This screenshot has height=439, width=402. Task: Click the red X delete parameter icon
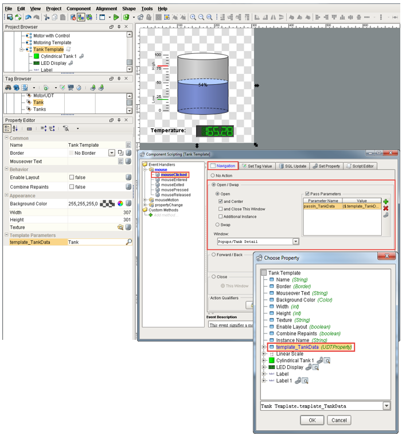pos(386,208)
